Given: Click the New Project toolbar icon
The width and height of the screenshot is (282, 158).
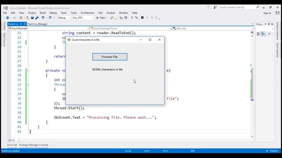Looking at the screenshot, I should coord(21,18).
